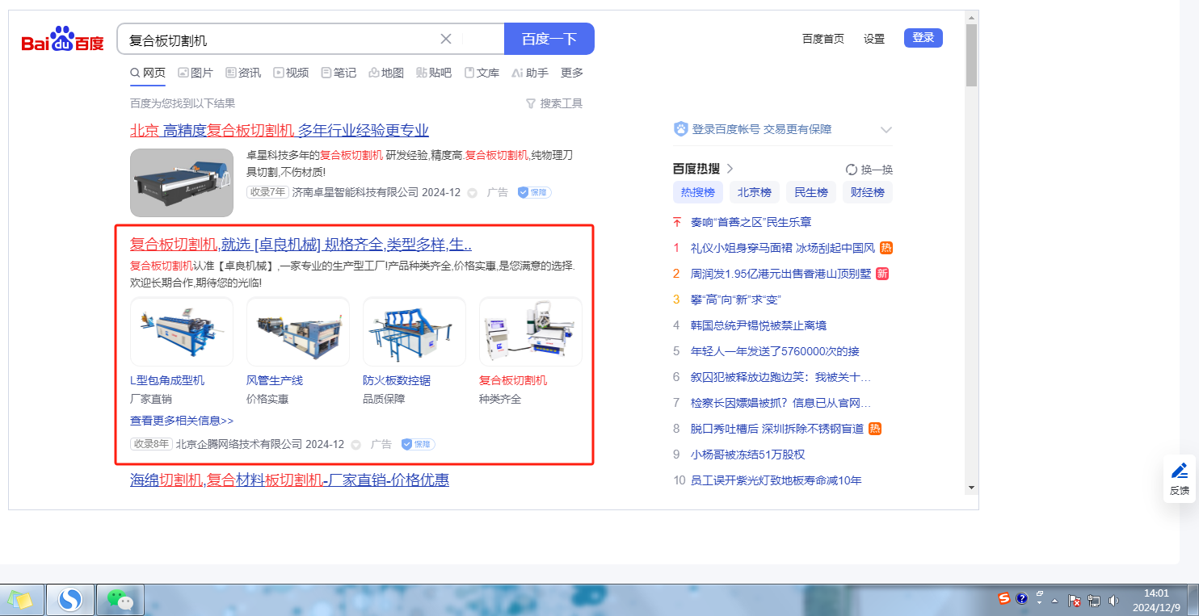Open the 视频 results tab
This screenshot has height=616, width=1199.
291,73
